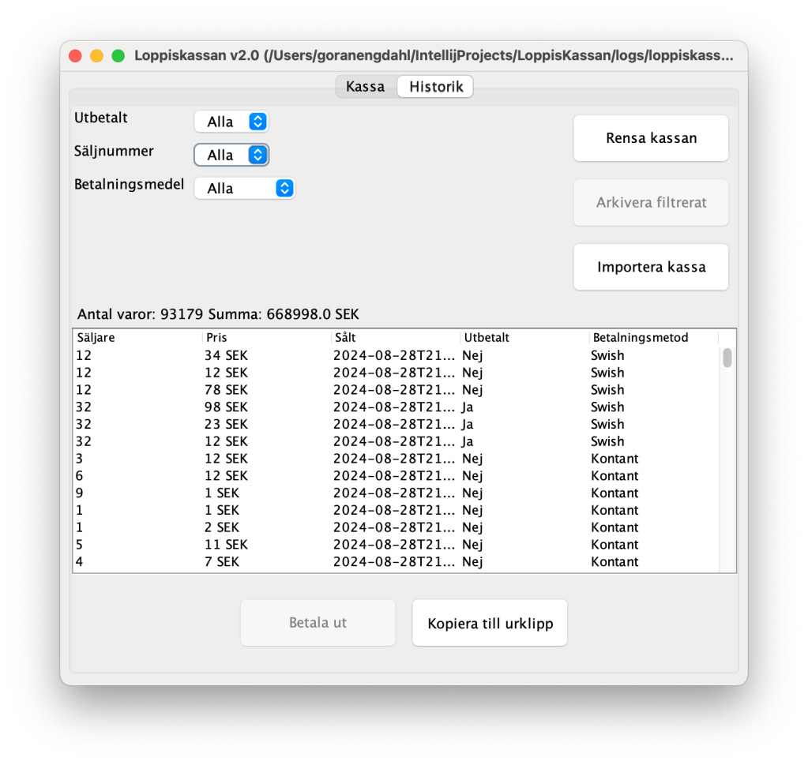
Task: Click the Betala ut button
Action: pos(318,623)
